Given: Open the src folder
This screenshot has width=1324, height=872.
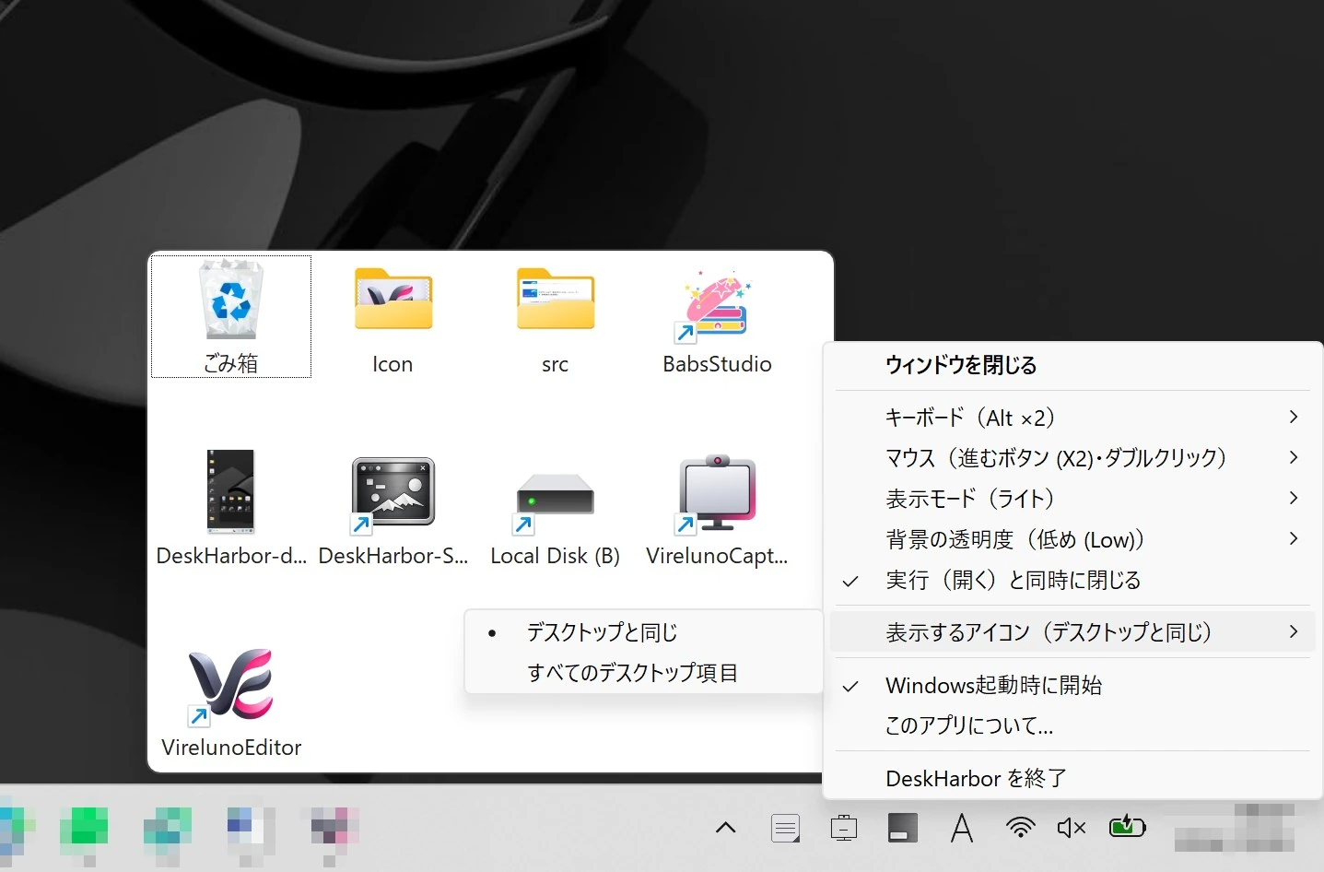Looking at the screenshot, I should click(x=556, y=299).
